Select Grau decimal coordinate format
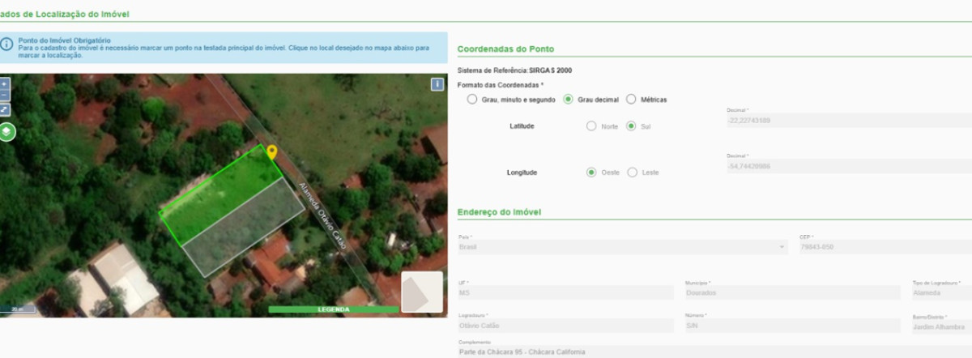 point(568,100)
